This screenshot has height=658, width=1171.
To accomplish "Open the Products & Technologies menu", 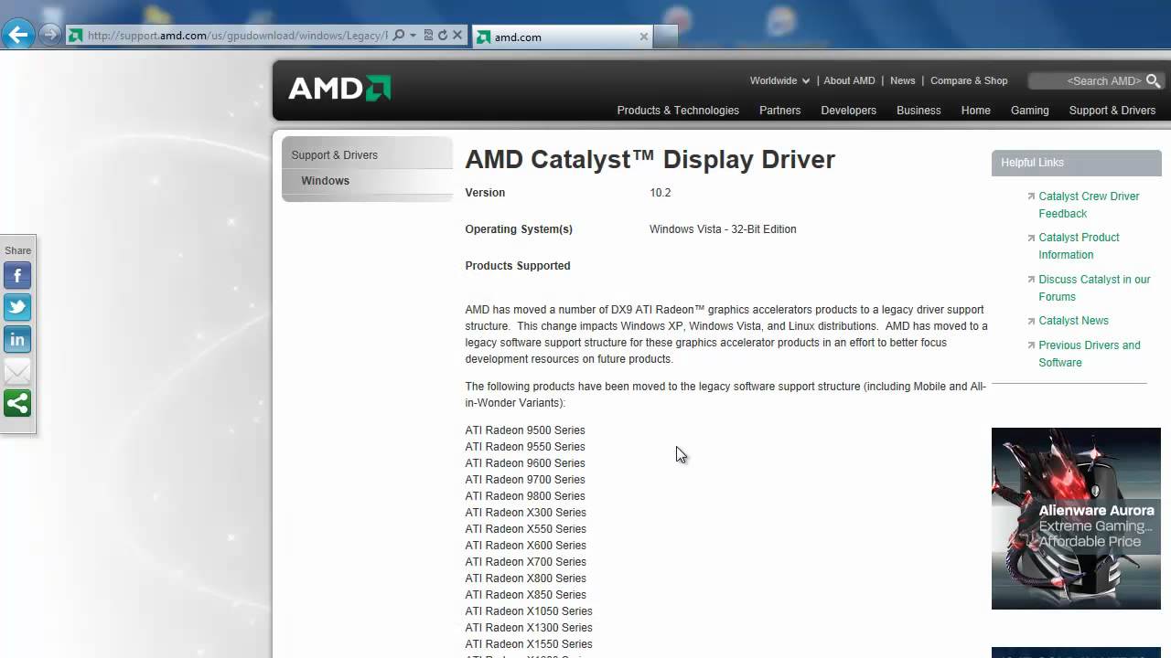I will pos(678,111).
